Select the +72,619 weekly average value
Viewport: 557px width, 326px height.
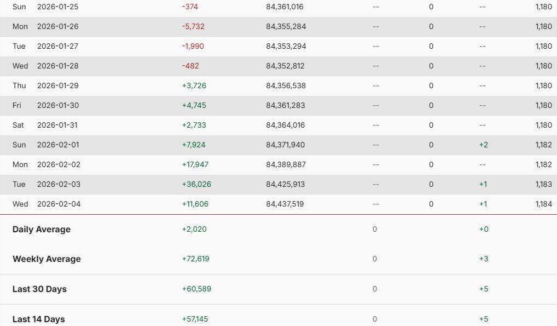pos(195,259)
